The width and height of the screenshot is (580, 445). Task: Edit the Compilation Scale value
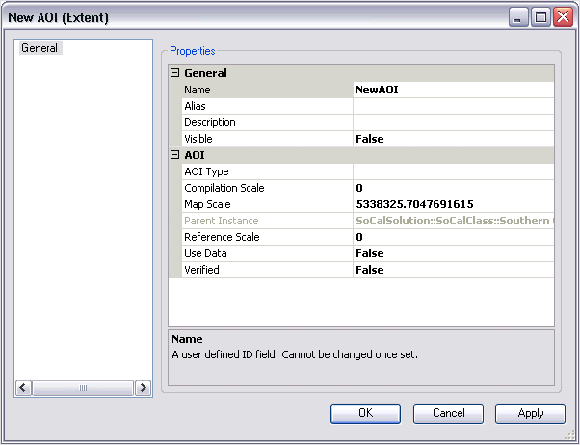point(453,188)
